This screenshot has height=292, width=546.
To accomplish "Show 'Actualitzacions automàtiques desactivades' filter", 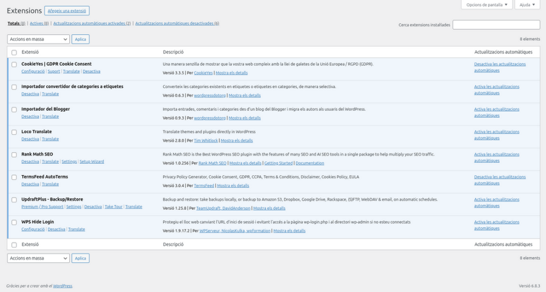I will coord(176,23).
